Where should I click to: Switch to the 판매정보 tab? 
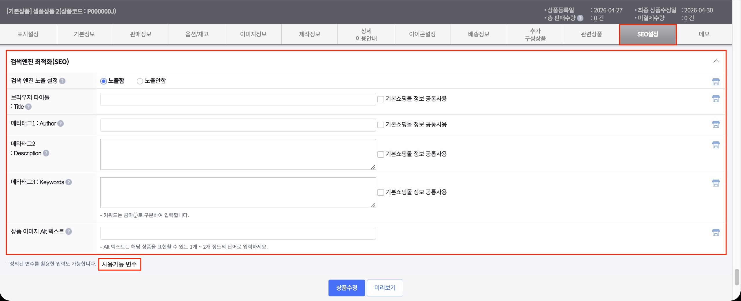click(140, 34)
